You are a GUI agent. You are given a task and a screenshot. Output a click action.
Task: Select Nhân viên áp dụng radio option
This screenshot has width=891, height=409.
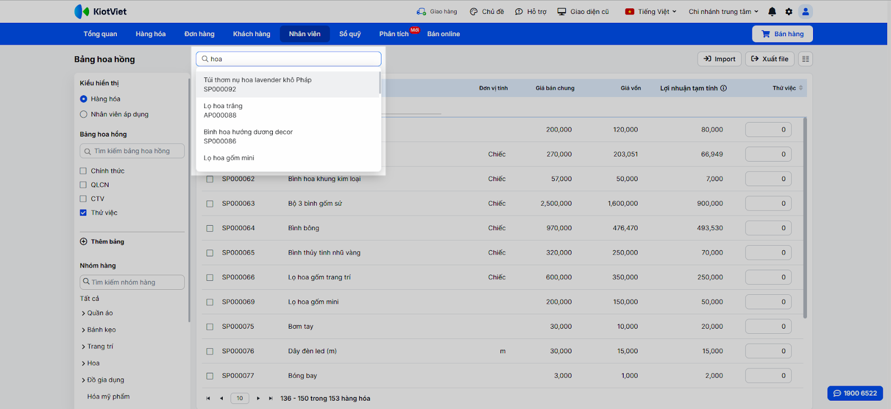pos(84,114)
